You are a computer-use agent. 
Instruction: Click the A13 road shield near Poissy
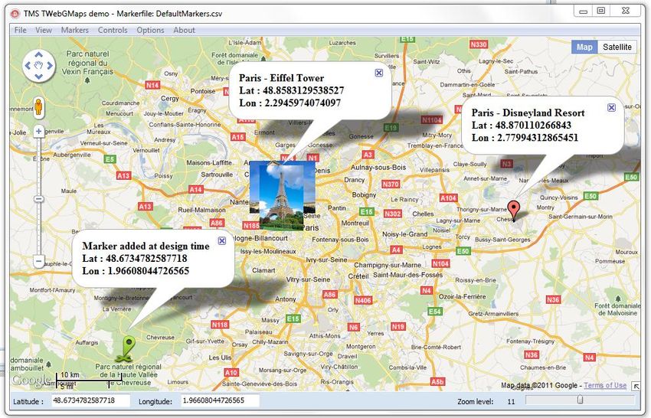124,175
